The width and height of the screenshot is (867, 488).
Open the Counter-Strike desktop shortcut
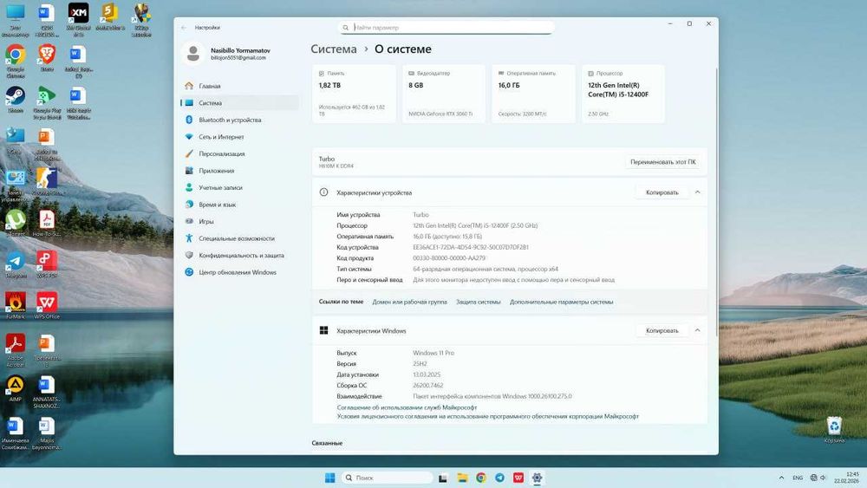click(47, 182)
